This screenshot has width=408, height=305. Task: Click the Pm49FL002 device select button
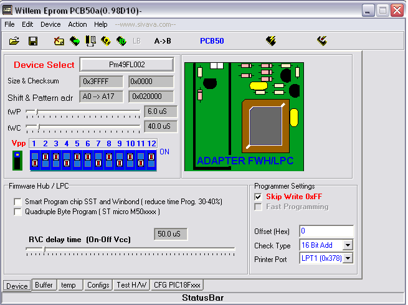point(126,65)
